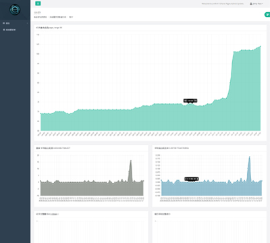Expand the first sidebar menu item with arrow
This screenshot has height=243, width=270.
15,23
